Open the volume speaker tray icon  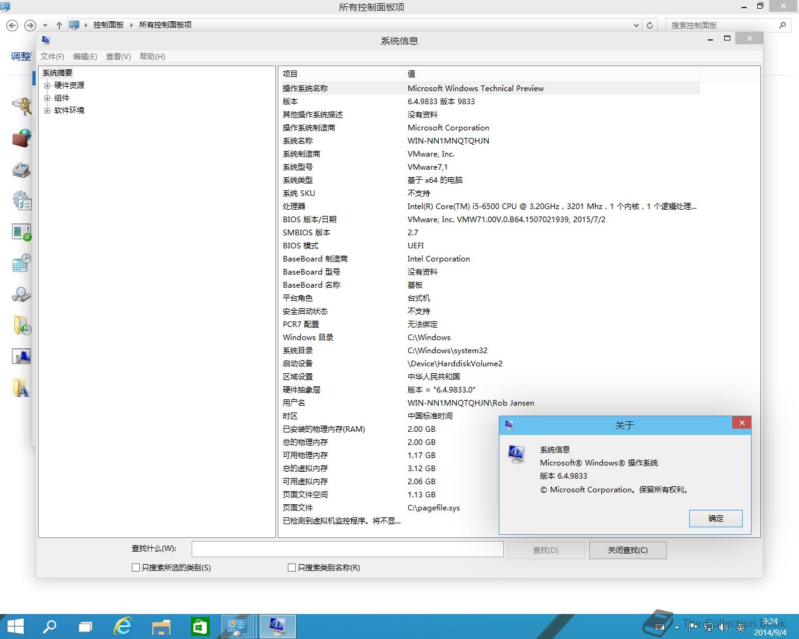[x=725, y=627]
